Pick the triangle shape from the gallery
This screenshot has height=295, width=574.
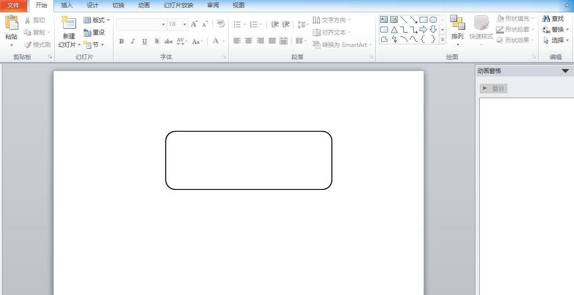click(394, 30)
